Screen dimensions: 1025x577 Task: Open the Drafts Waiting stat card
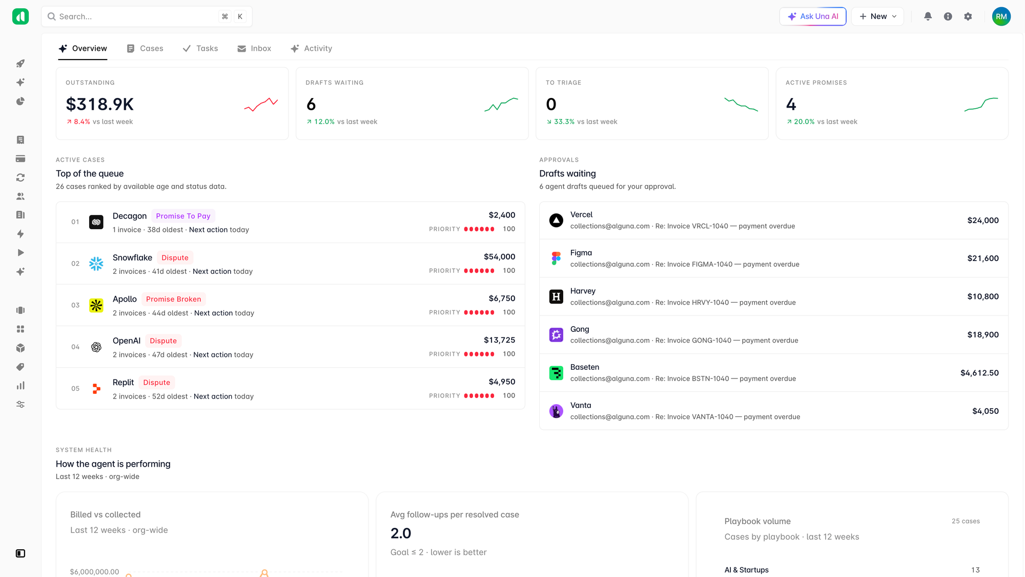(412, 104)
